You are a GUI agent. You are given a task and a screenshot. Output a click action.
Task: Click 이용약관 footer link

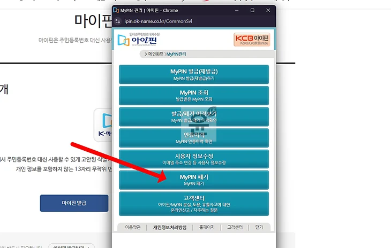click(x=132, y=227)
